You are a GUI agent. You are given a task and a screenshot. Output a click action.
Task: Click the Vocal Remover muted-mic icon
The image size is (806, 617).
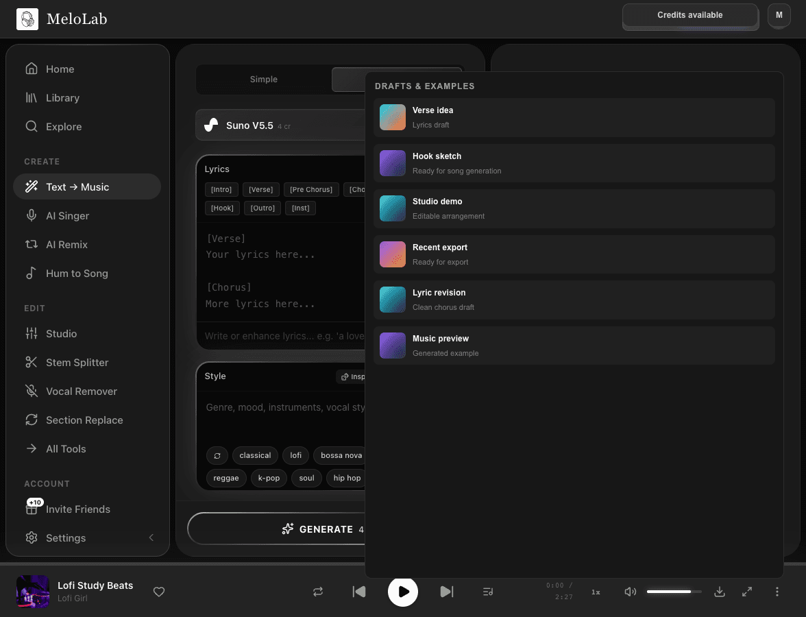click(x=32, y=391)
